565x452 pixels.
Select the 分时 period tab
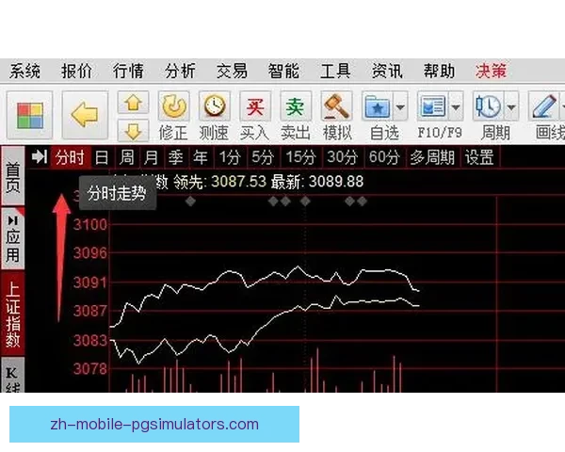(x=70, y=157)
